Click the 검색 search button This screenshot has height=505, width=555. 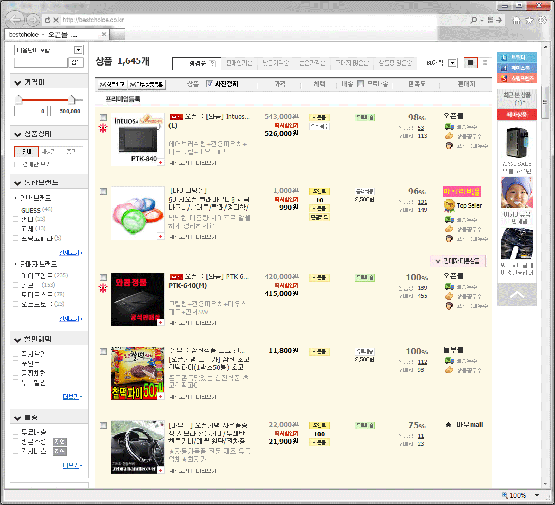click(x=76, y=62)
